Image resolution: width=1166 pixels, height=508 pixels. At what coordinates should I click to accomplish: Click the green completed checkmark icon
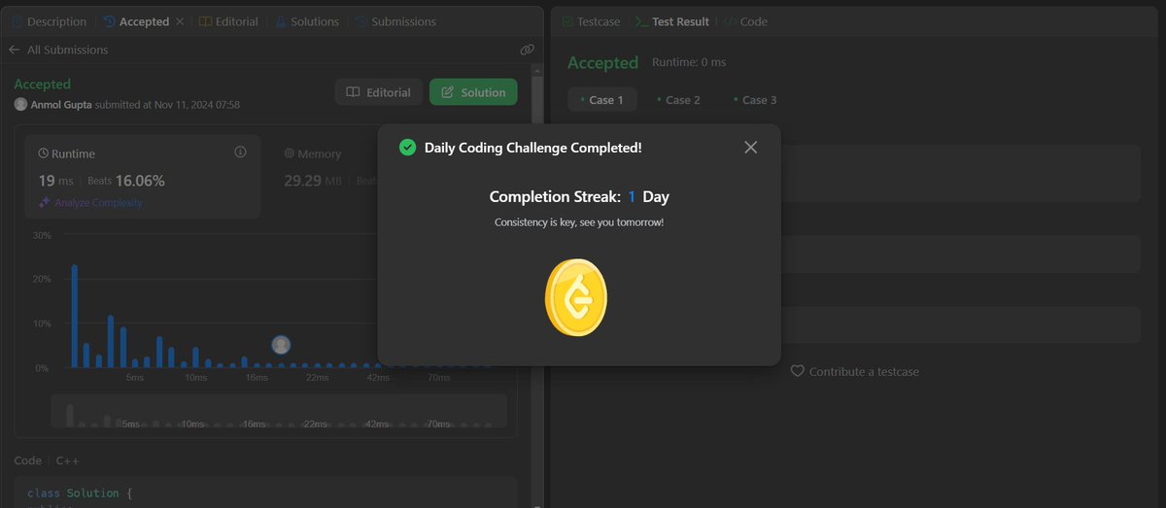(408, 148)
